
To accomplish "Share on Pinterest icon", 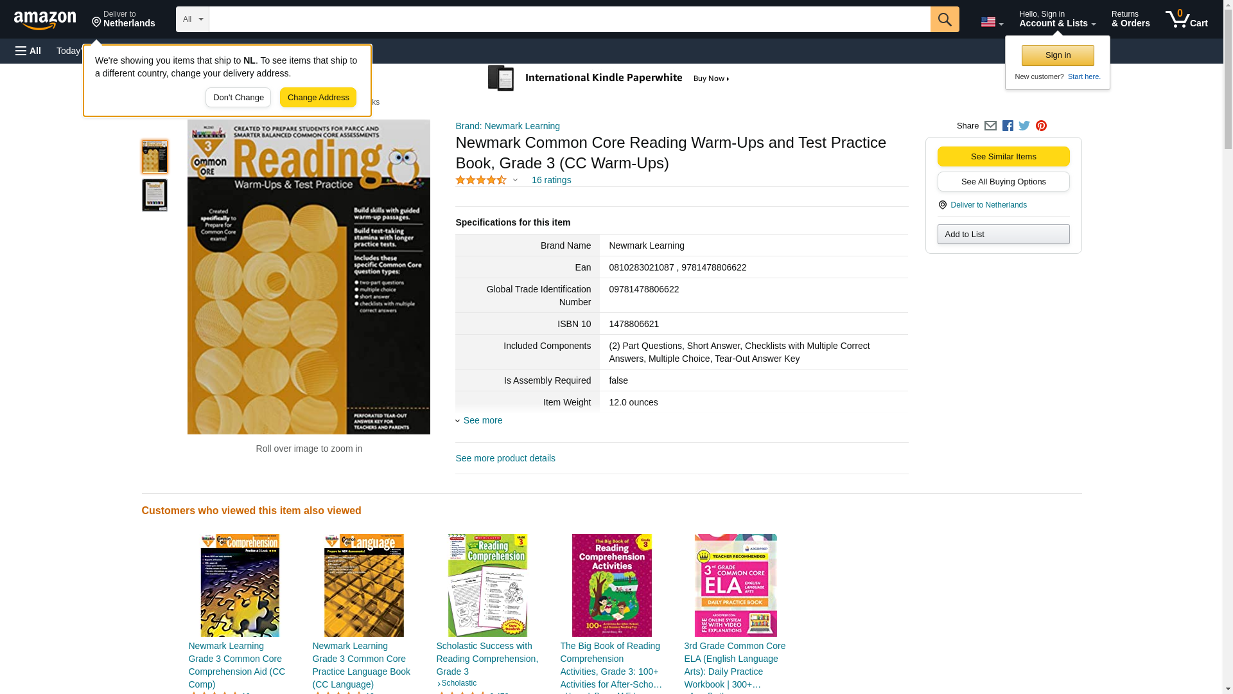I will [1041, 126].
